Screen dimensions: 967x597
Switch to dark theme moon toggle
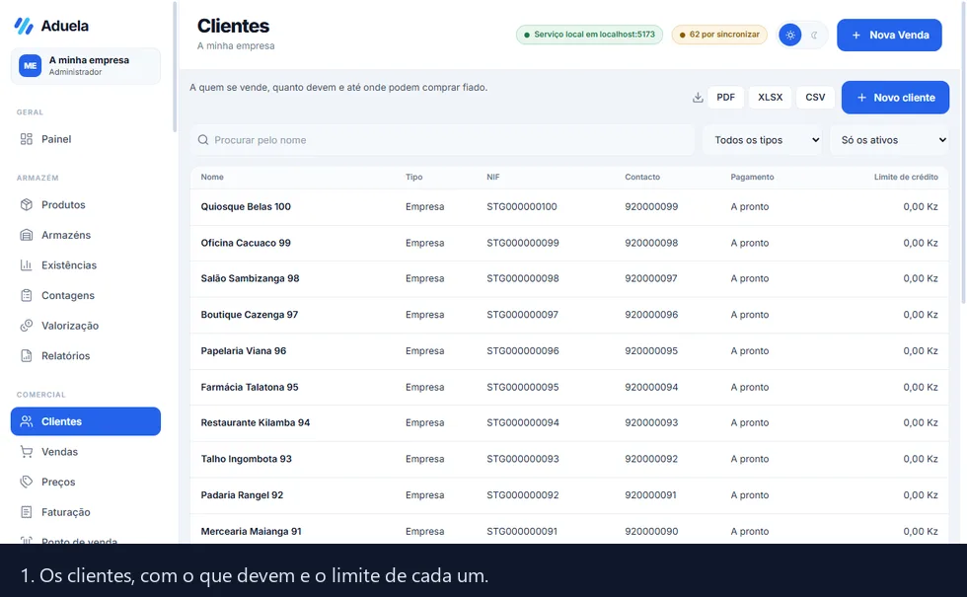pos(814,36)
